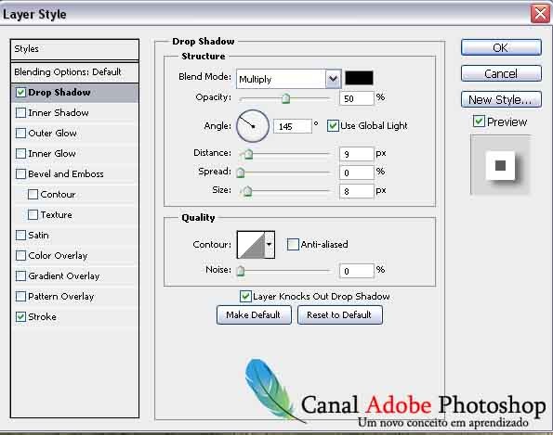Screen dimensions: 553x435
Task: Click the angle dial control
Action: click(253, 126)
